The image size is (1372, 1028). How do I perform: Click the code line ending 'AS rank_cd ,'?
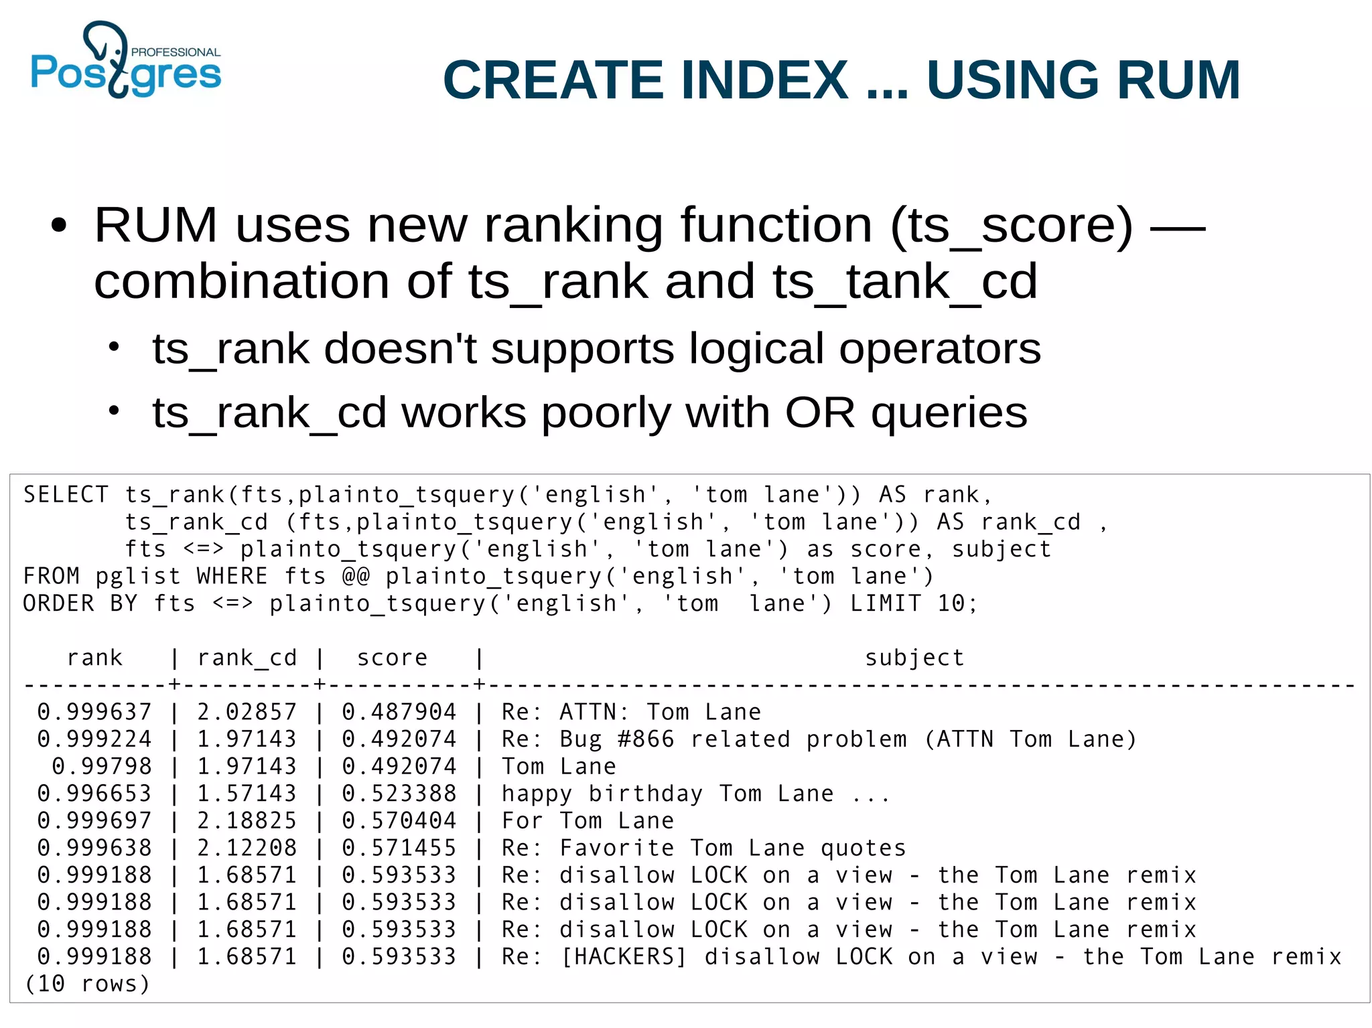(x=616, y=522)
